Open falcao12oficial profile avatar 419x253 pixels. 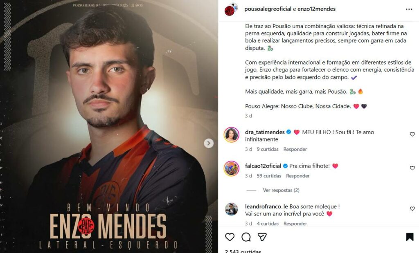[x=231, y=168]
